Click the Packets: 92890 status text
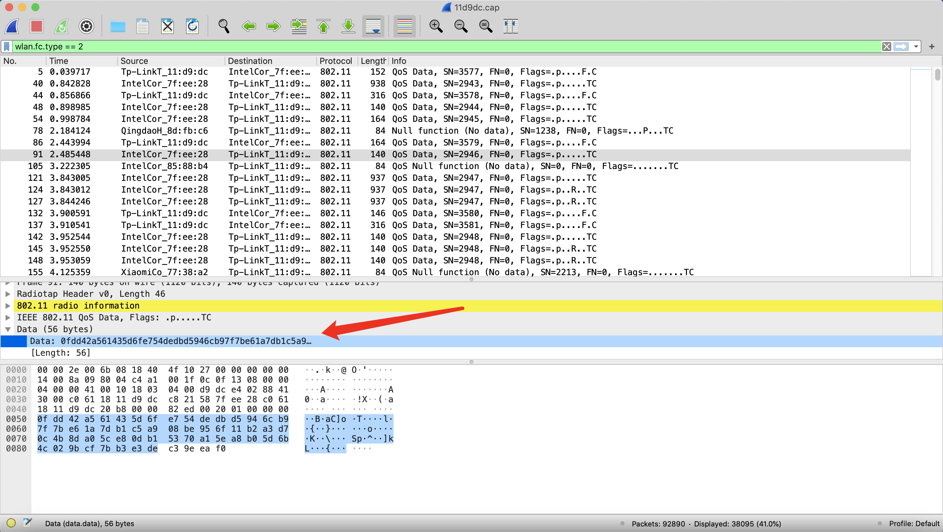The height and width of the screenshot is (532, 943). 658,523
